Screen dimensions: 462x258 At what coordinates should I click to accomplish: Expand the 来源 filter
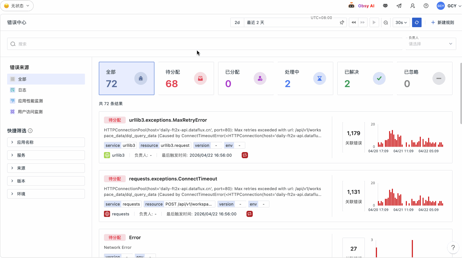pyautogui.click(x=46, y=168)
